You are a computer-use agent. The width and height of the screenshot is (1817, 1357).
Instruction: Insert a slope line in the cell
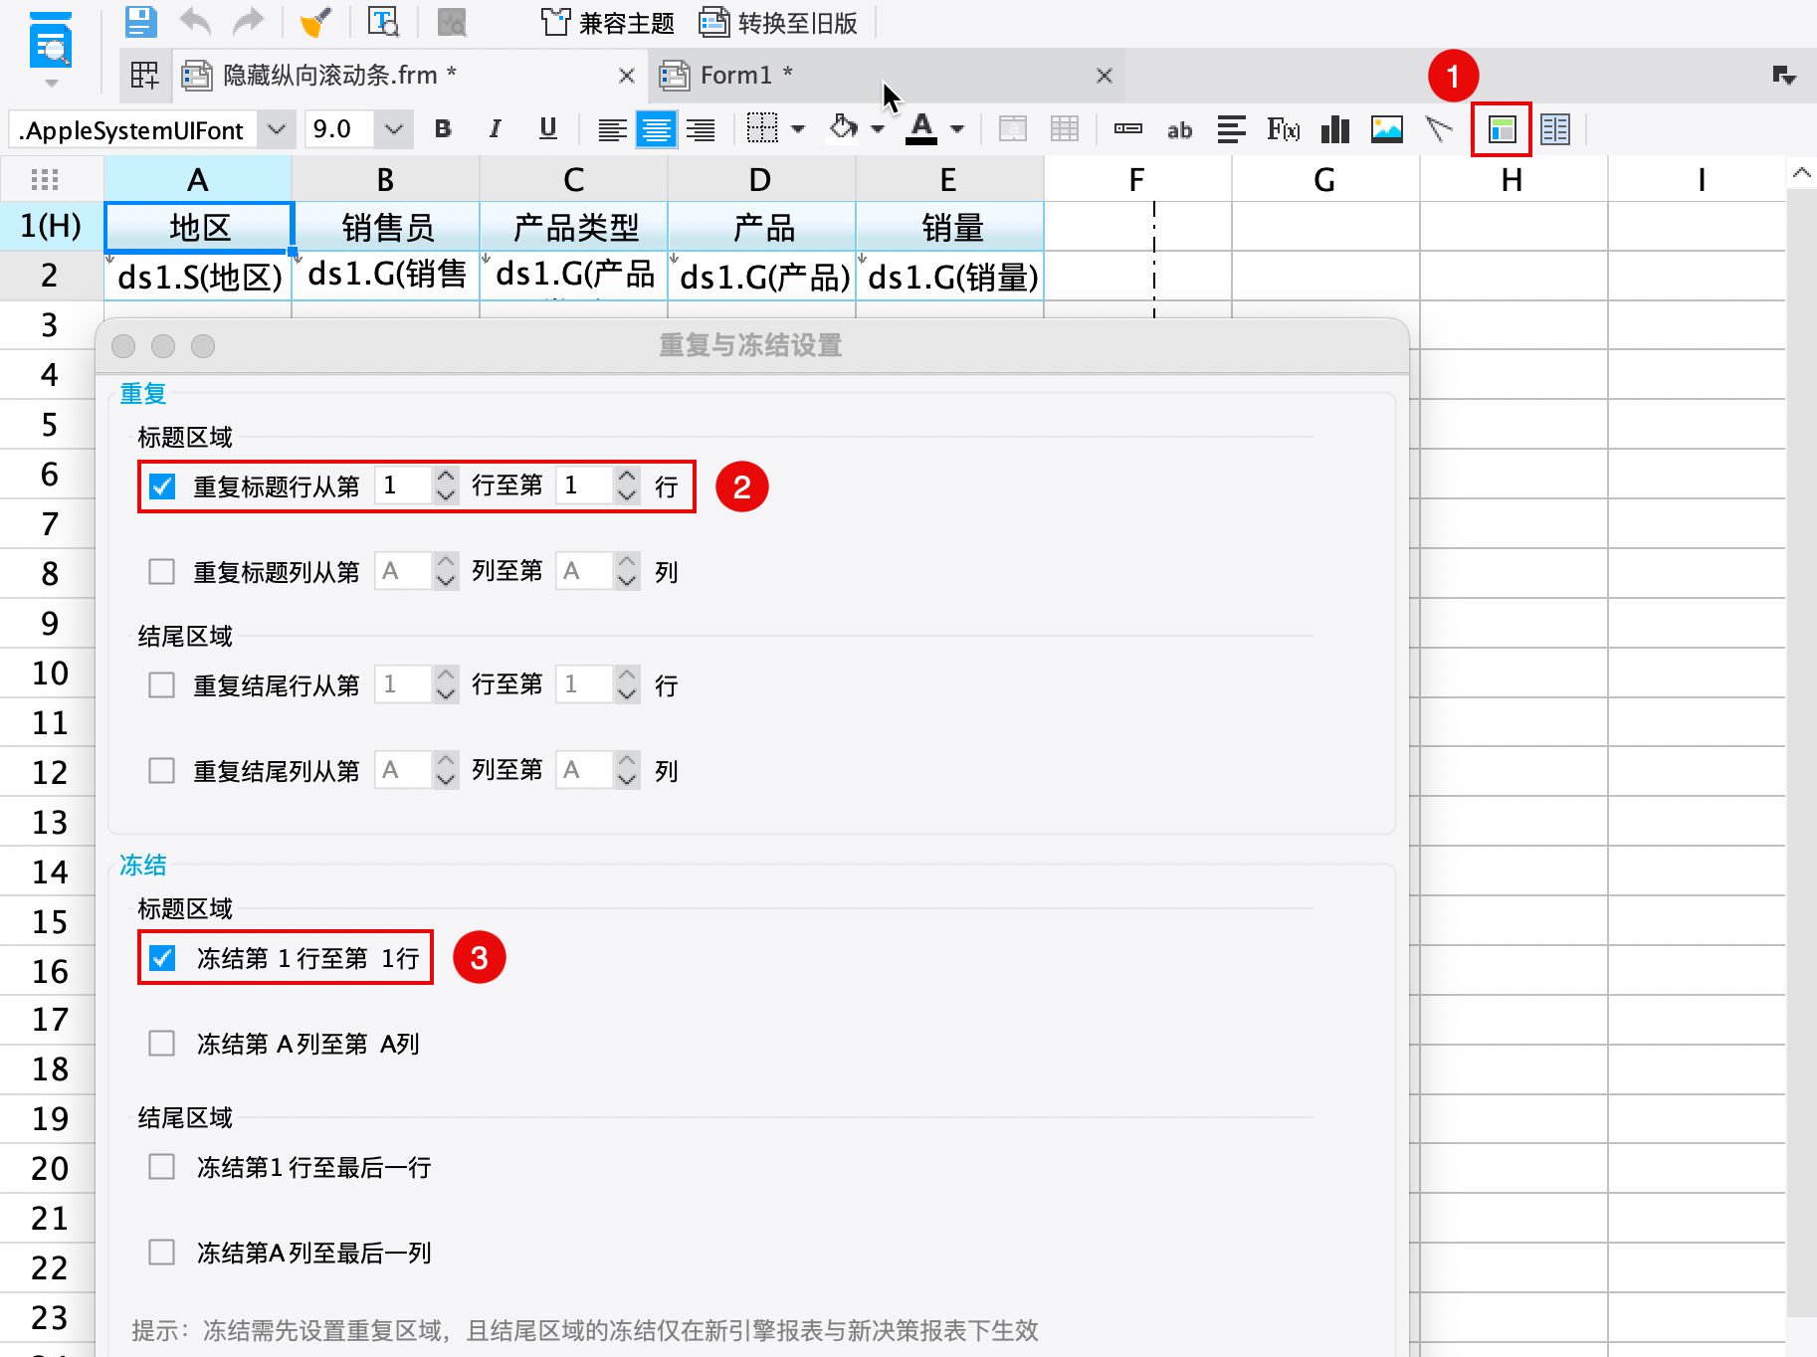pyautogui.click(x=1439, y=129)
